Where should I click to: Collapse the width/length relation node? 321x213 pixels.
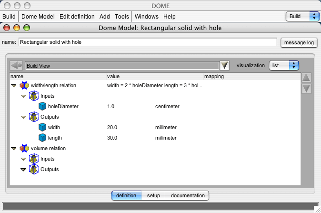coord(14,86)
